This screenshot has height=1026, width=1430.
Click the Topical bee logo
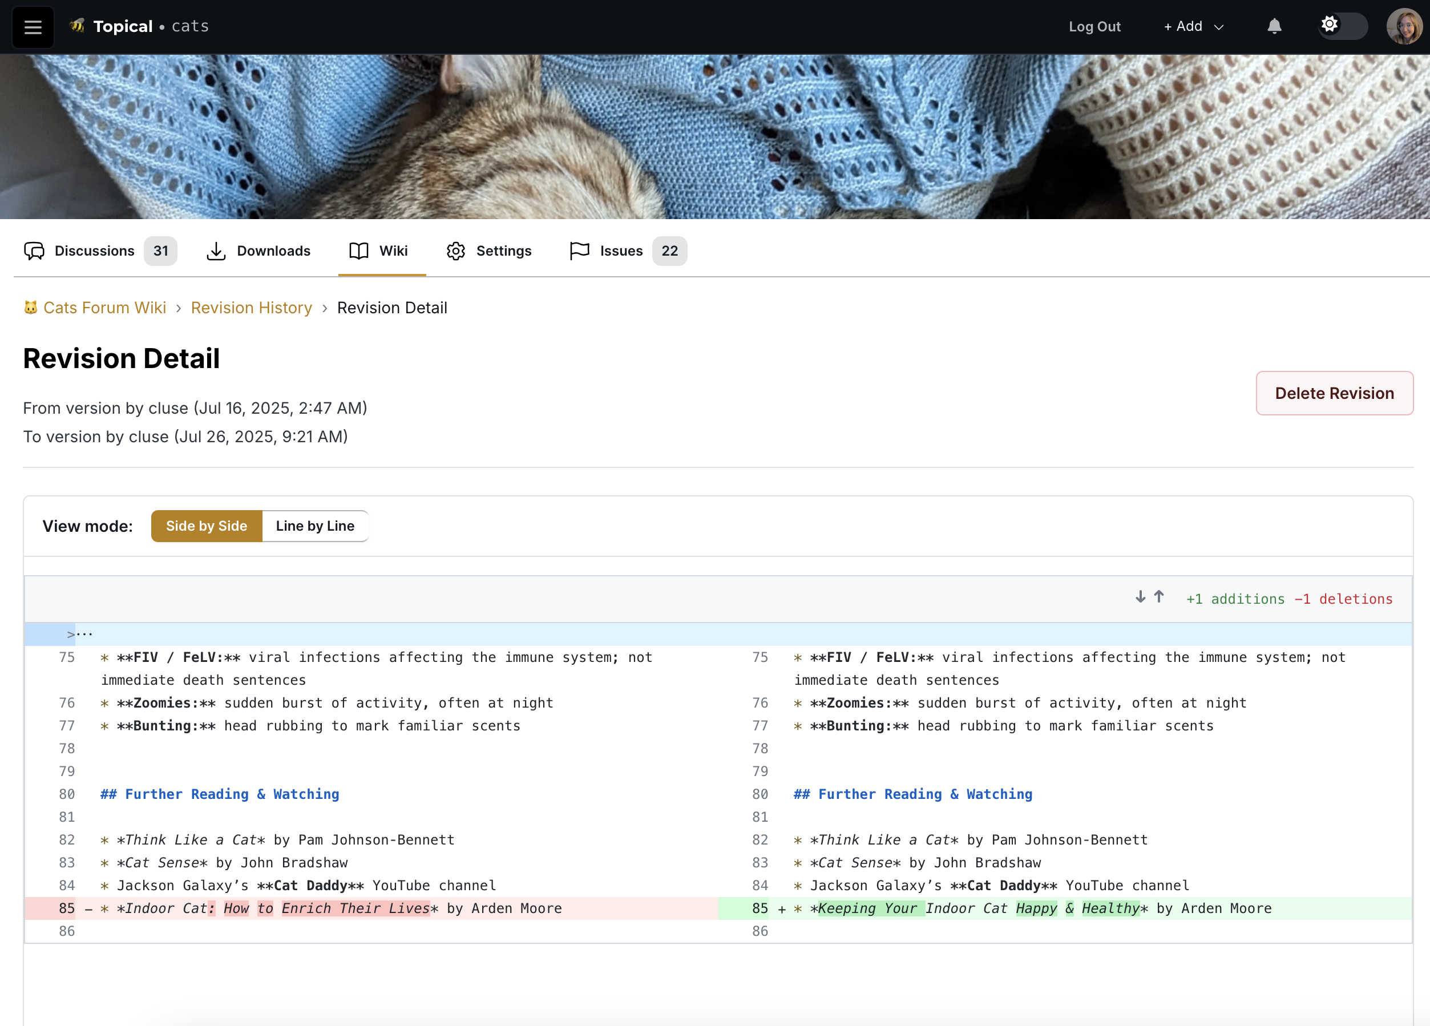(x=77, y=26)
